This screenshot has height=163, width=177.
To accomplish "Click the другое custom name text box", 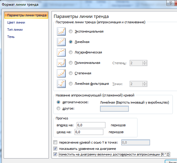I will [x=114, y=109].
